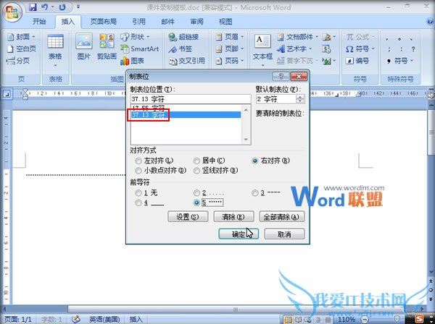Insert a picture (图片)
Screen dimensions: 435x324
coord(84,46)
